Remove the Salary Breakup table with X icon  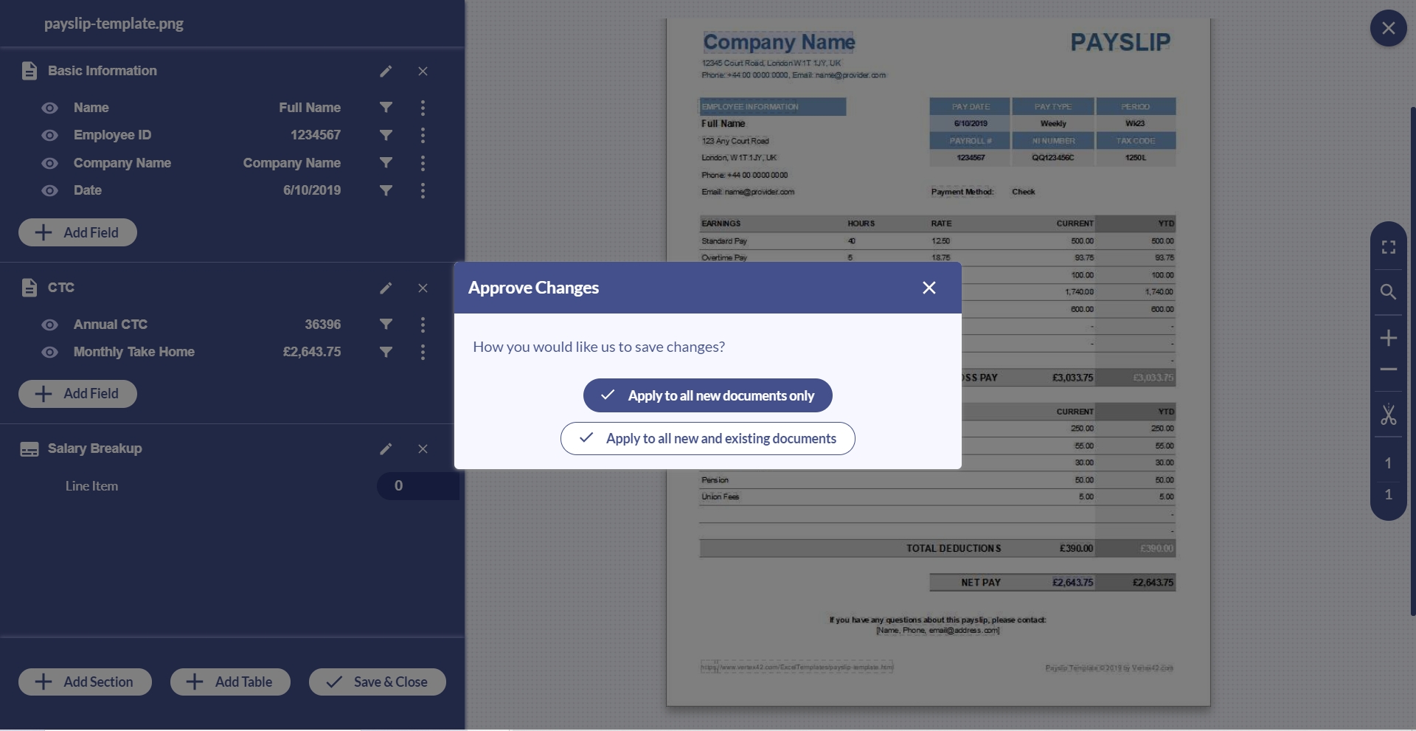click(423, 448)
